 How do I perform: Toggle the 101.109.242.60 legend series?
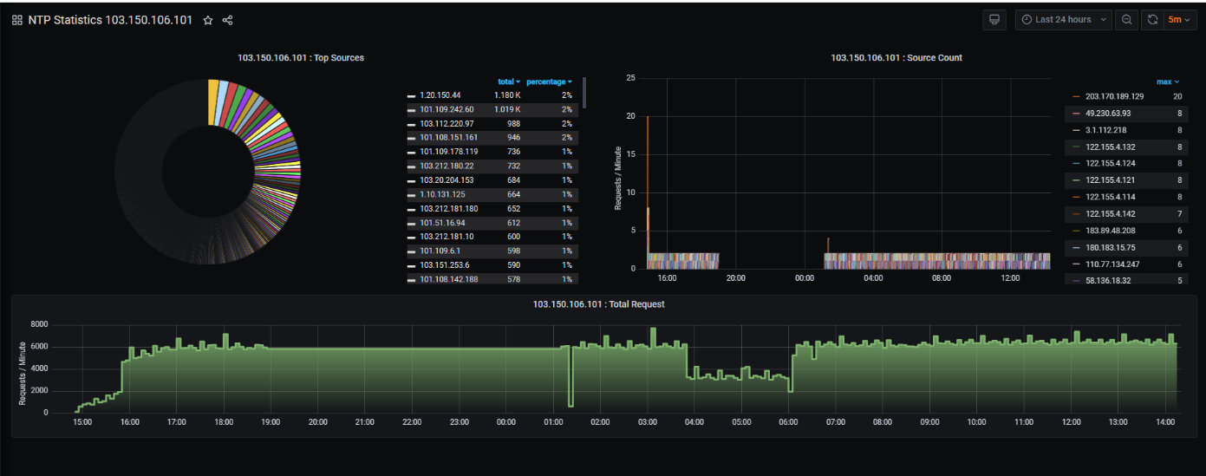[447, 109]
